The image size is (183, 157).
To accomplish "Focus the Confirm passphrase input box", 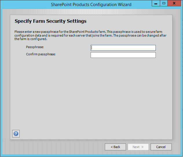I will tap(123, 55).
